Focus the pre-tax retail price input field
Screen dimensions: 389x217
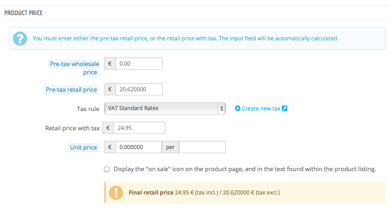[x=139, y=89]
